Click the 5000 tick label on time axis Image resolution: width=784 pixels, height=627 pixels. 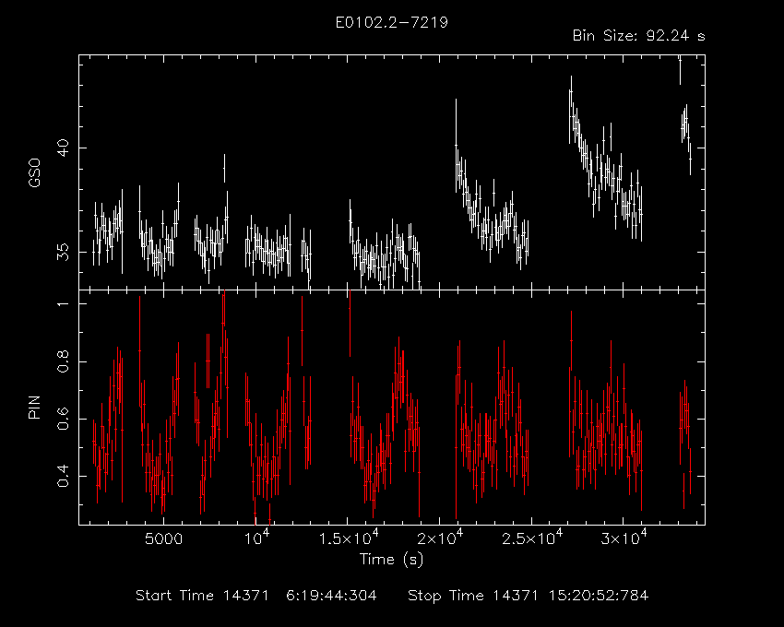tap(163, 539)
